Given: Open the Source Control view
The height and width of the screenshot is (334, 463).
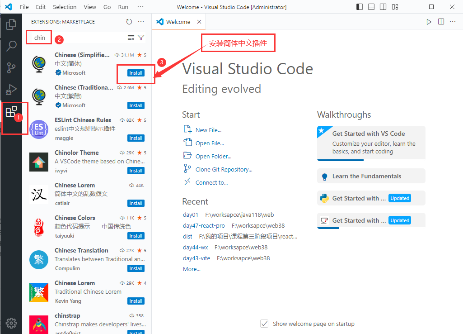Looking at the screenshot, I should 11,68.
